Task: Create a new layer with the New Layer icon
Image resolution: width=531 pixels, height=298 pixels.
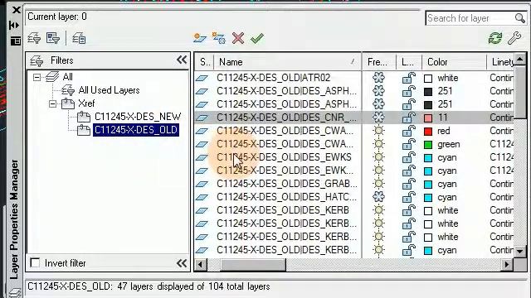Action: tap(200, 38)
